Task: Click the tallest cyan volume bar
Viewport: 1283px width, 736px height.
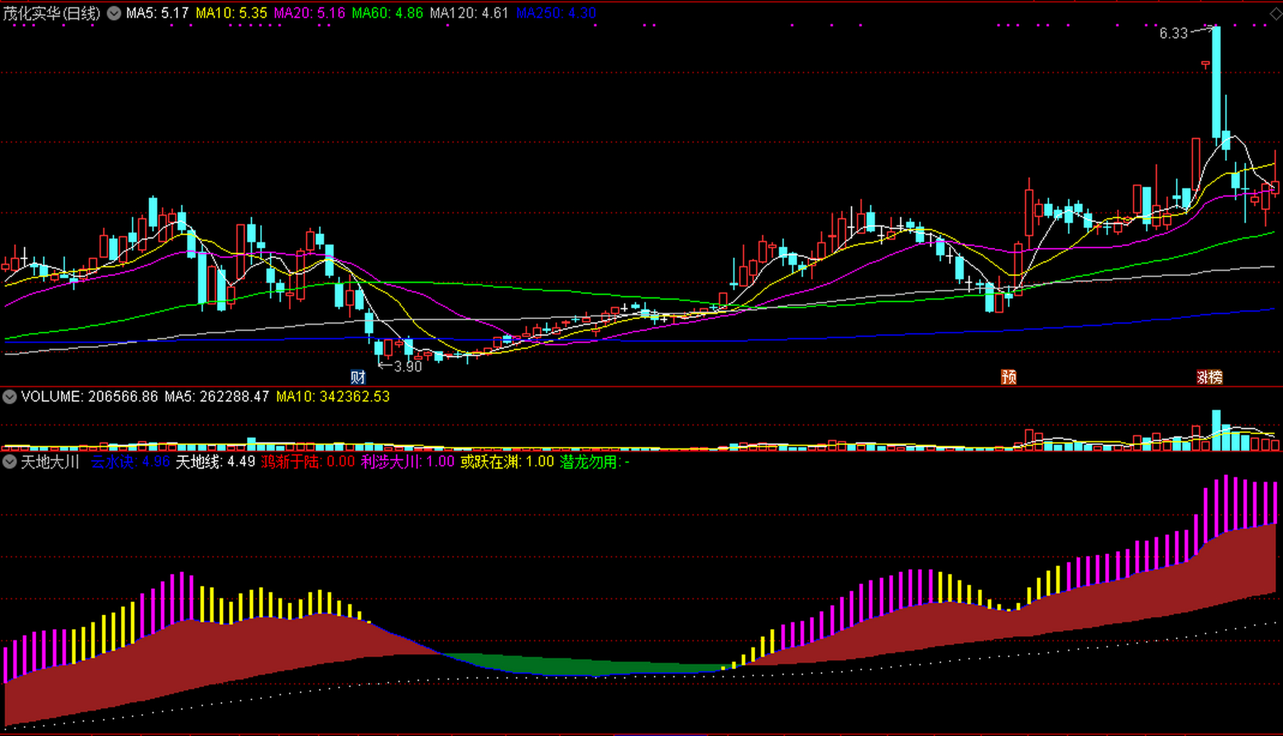Action: click(1216, 430)
